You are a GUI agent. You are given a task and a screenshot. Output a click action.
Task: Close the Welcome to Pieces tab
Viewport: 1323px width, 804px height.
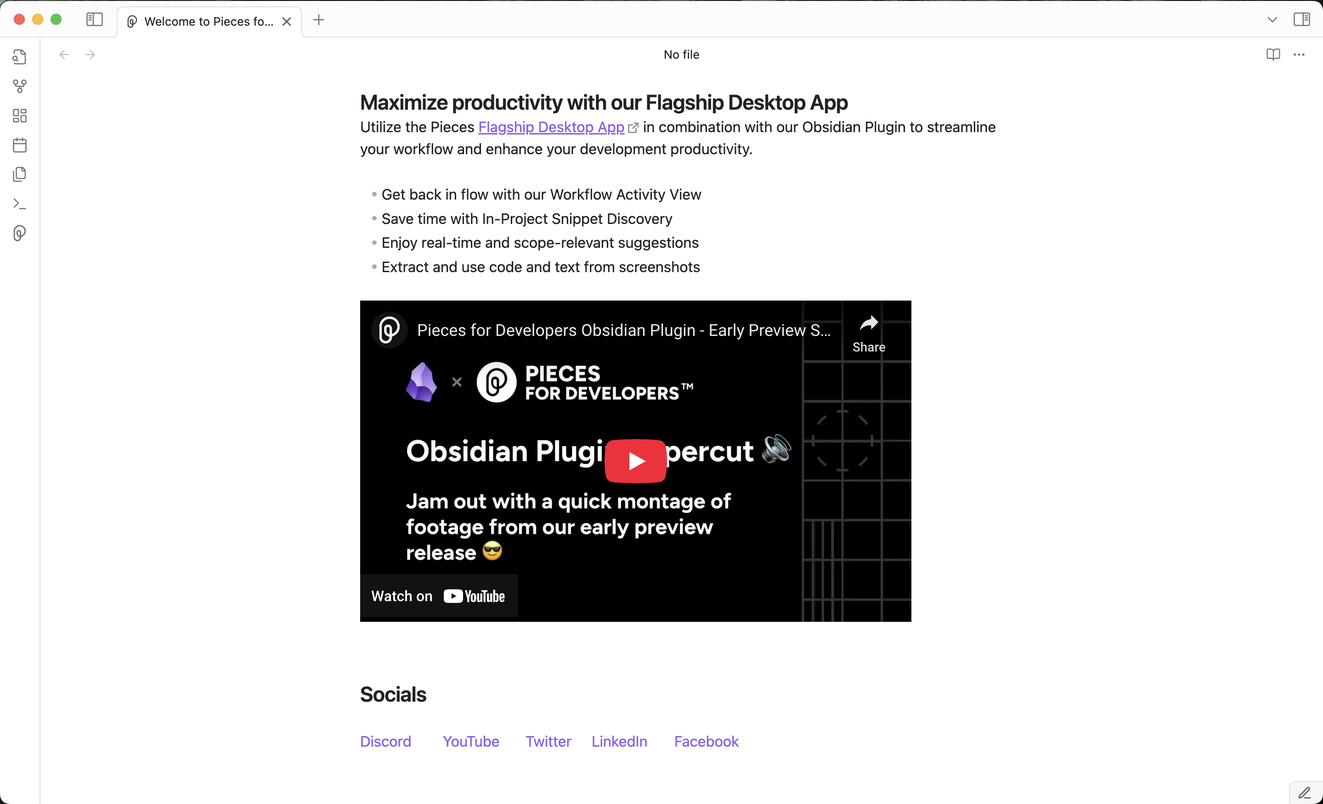click(287, 22)
